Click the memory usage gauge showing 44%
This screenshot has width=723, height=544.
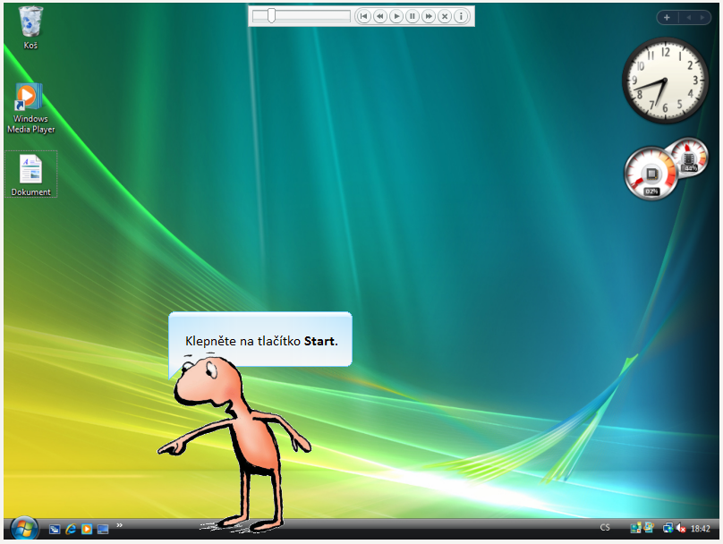click(x=689, y=157)
